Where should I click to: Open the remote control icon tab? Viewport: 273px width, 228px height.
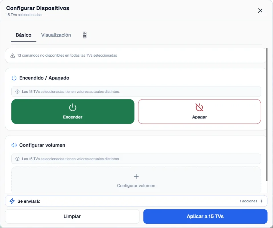85,35
